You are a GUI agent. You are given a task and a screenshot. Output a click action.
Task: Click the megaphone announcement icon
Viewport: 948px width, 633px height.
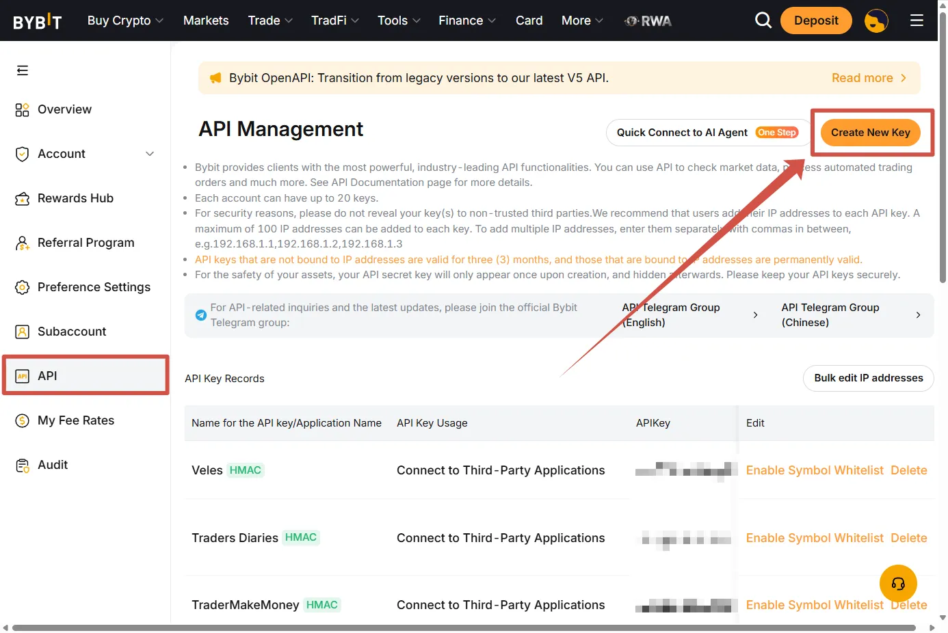point(215,78)
